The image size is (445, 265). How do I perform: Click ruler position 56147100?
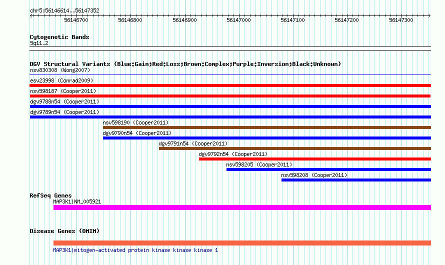(292, 20)
